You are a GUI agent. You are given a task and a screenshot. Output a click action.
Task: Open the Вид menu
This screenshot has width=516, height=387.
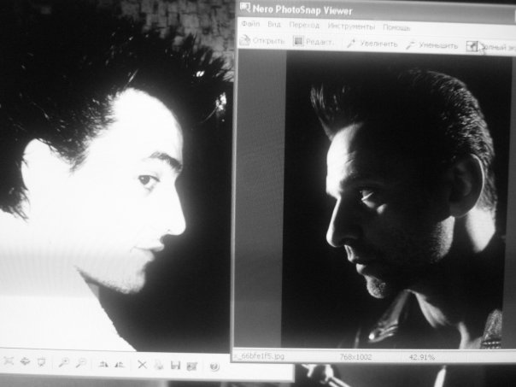pos(273,25)
